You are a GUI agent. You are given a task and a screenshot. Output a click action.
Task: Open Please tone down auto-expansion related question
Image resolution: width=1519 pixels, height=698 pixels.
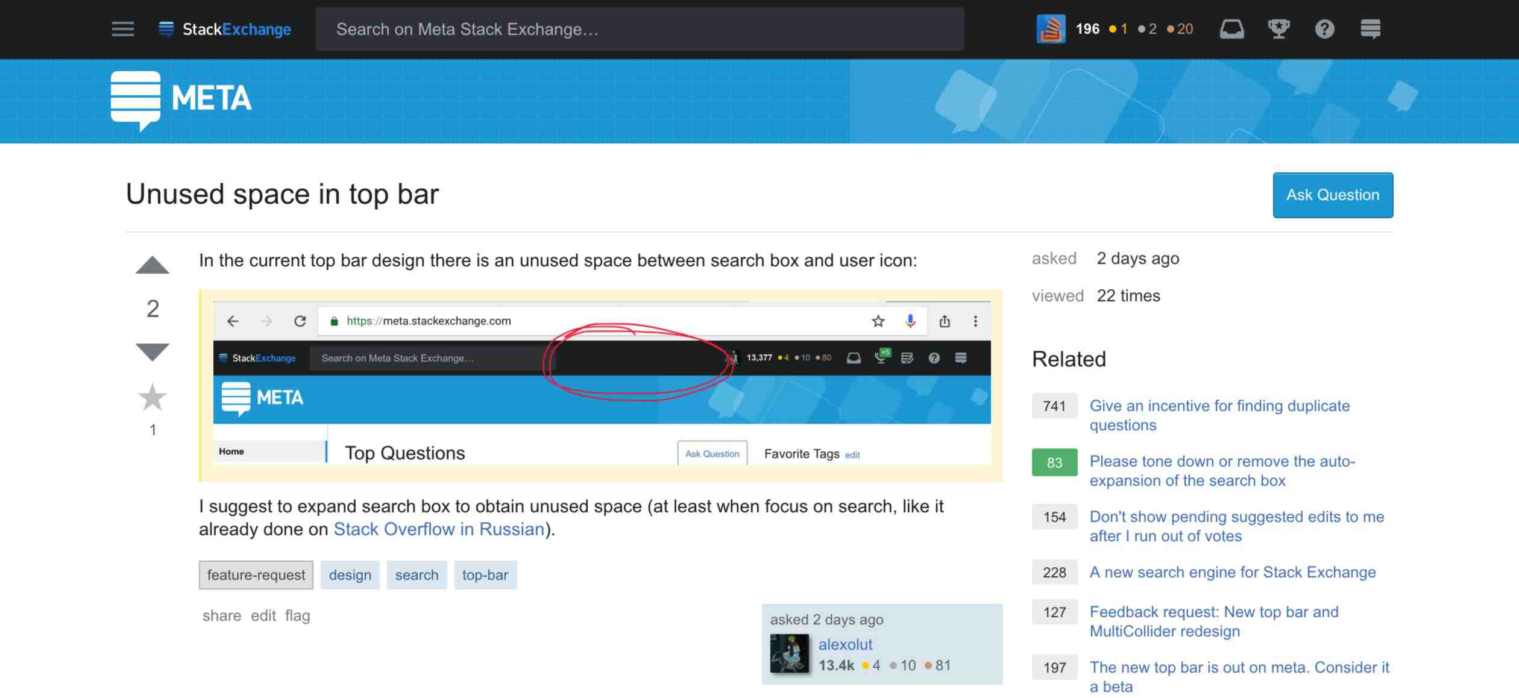(x=1222, y=471)
